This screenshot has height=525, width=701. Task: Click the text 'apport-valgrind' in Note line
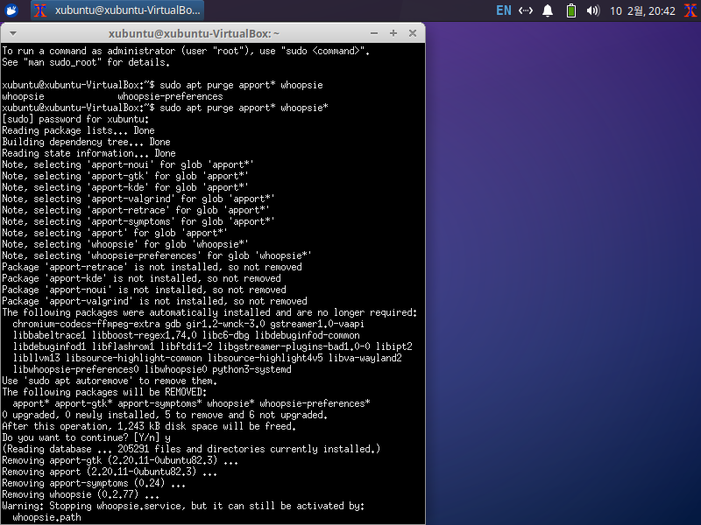point(131,199)
